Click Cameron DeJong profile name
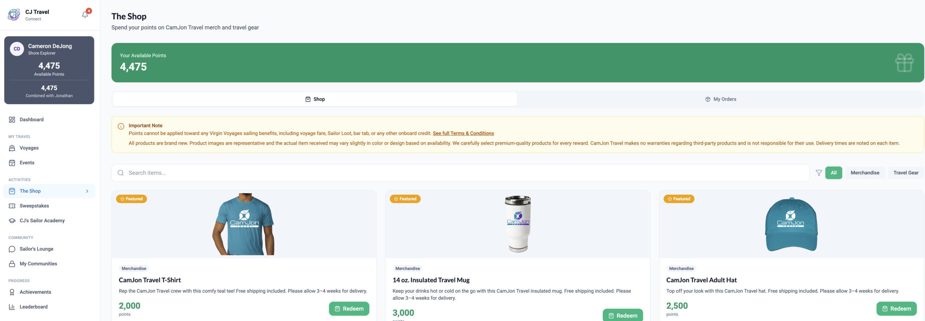 50,46
